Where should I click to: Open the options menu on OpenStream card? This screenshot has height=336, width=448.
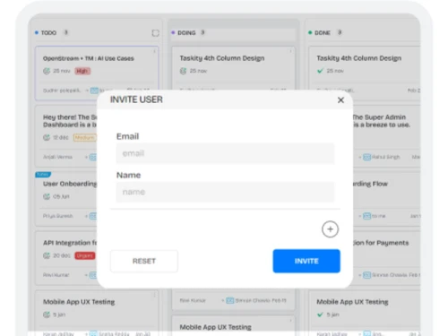click(154, 51)
